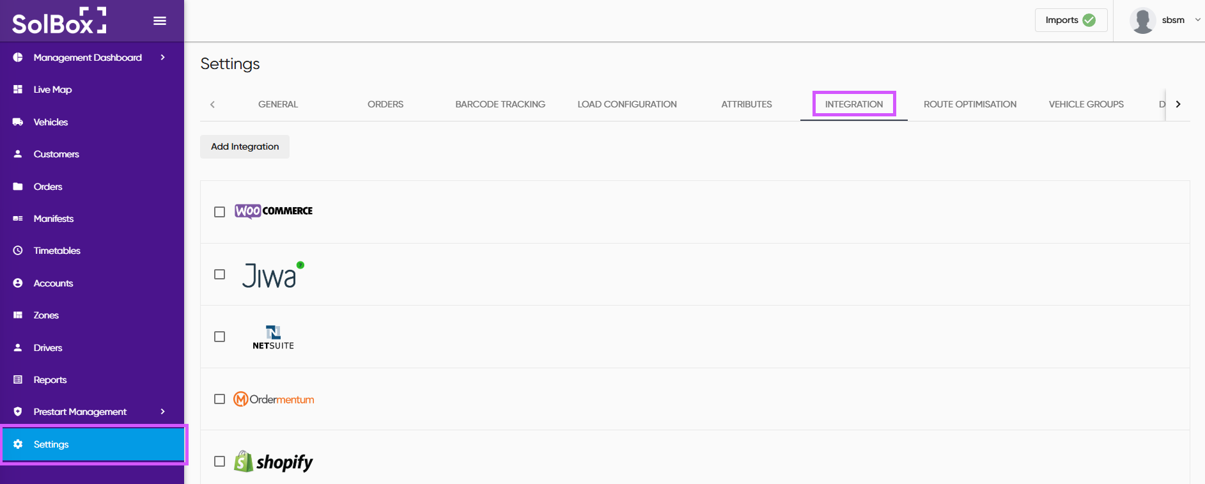Click the Prestart Management shield icon

pos(18,412)
